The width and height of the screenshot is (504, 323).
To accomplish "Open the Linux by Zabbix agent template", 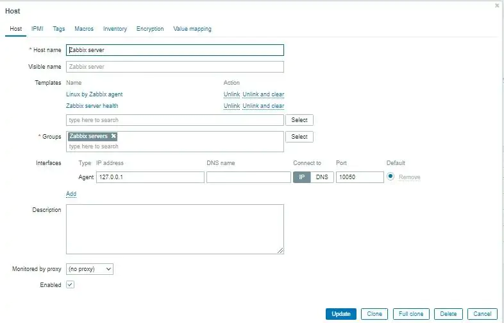I will click(94, 94).
